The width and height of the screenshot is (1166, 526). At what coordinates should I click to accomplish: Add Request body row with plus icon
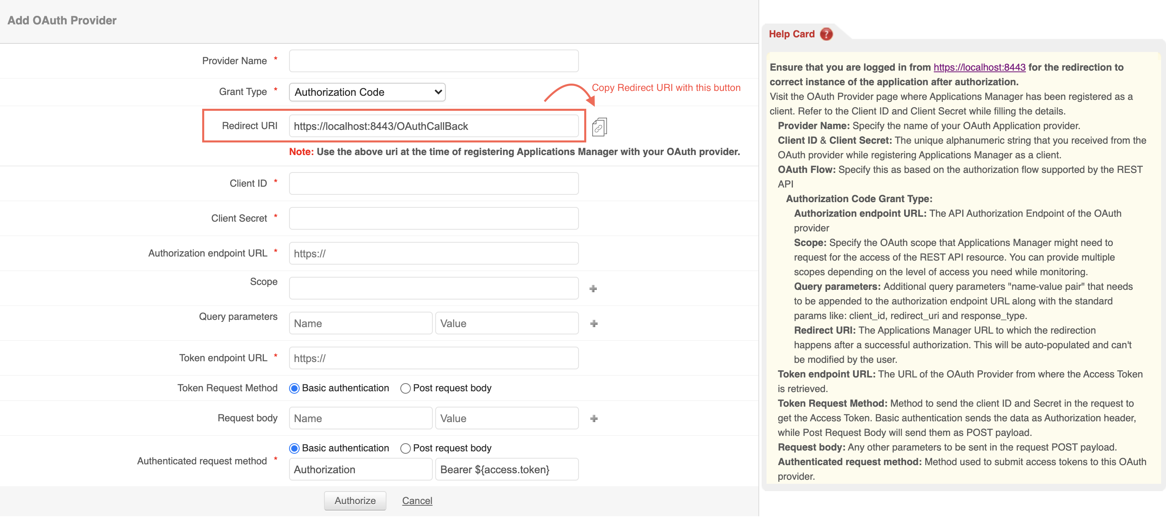(594, 418)
